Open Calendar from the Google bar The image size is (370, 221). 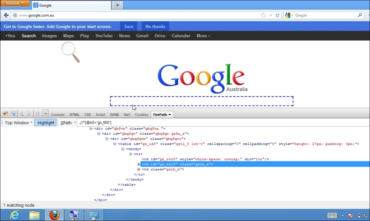coord(181,36)
